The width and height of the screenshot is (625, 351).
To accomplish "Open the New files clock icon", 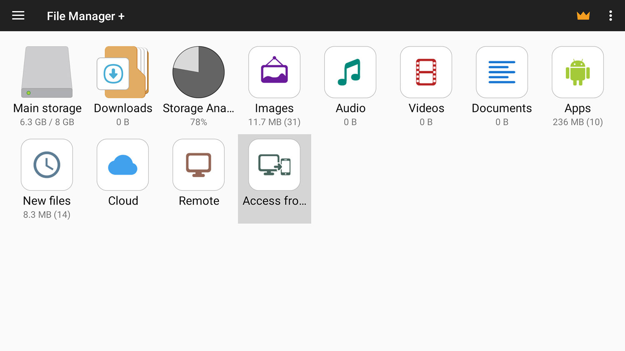I will (47, 165).
